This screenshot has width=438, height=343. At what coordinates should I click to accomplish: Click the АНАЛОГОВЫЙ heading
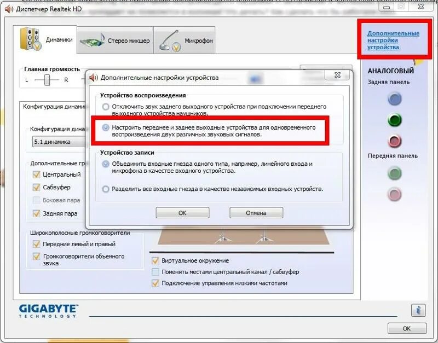[391, 71]
